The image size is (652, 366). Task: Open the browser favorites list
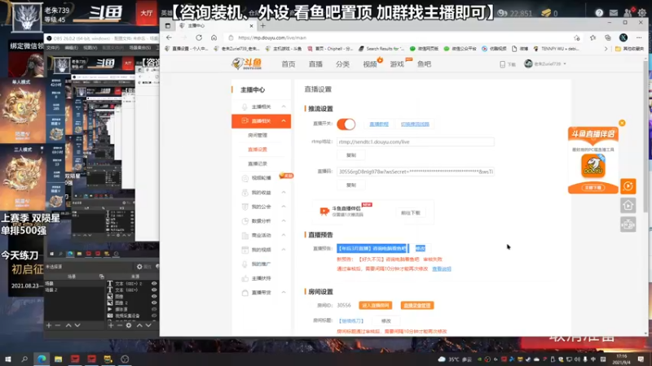[x=593, y=37]
